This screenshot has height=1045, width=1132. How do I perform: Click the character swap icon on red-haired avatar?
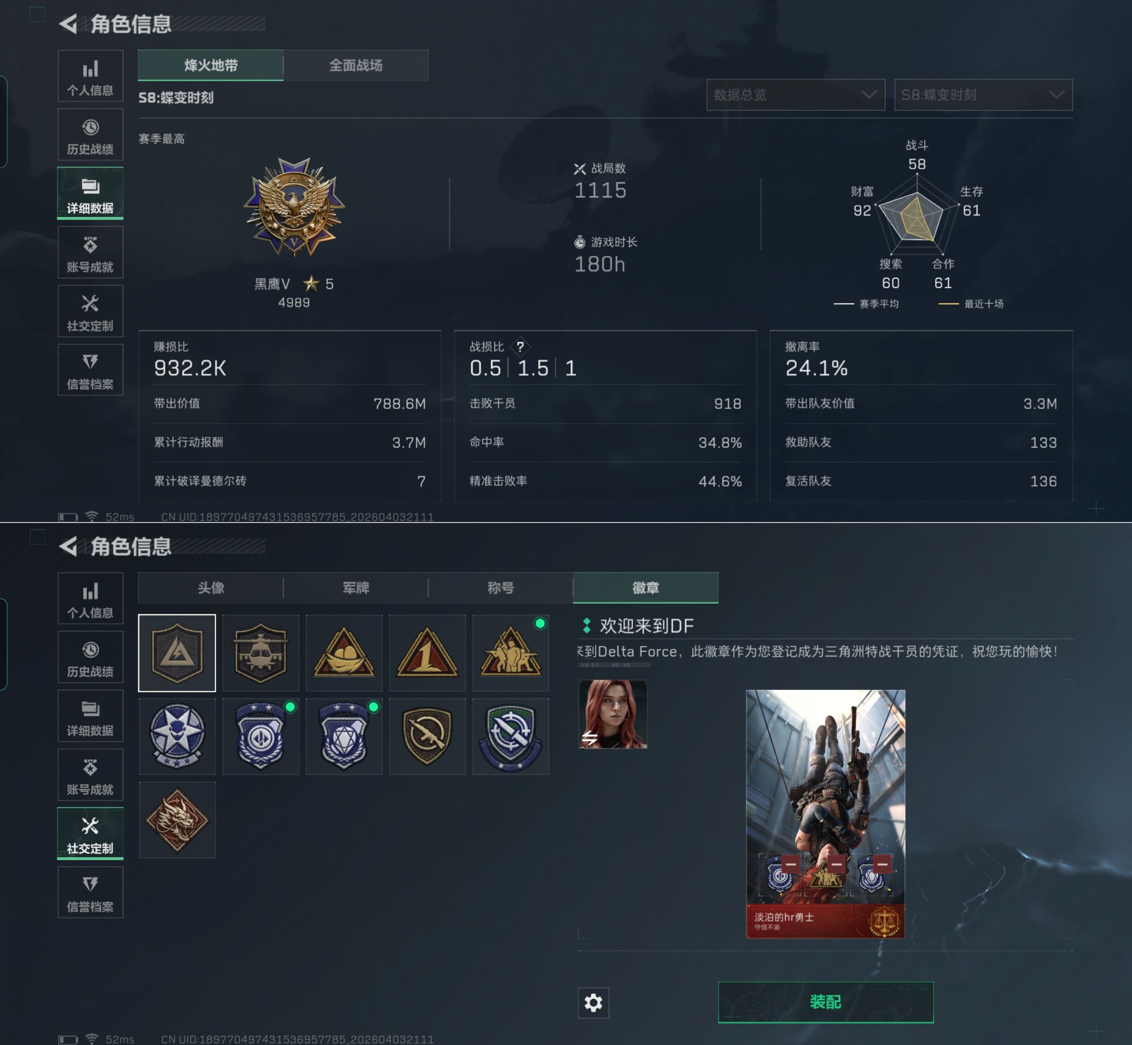[590, 737]
